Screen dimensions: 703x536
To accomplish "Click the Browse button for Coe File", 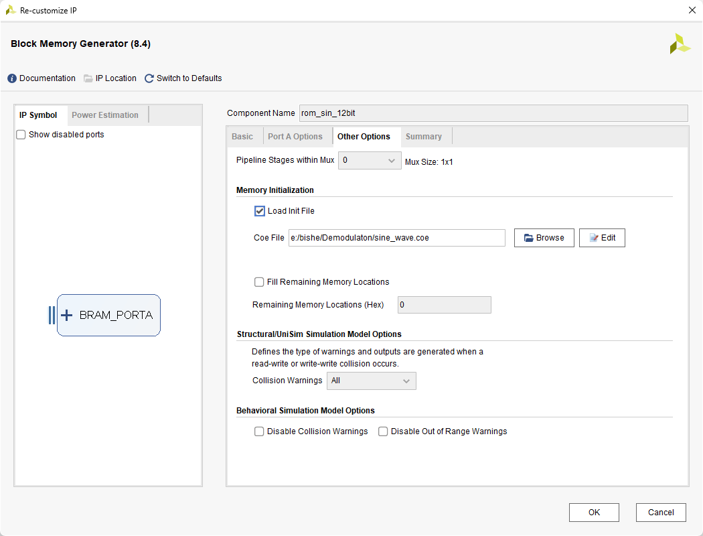I will [544, 238].
